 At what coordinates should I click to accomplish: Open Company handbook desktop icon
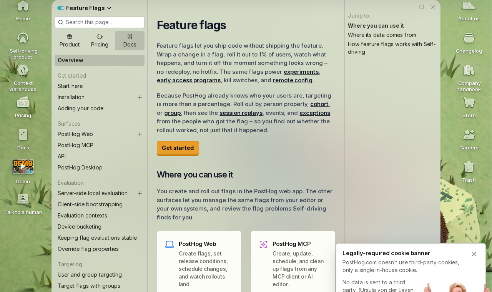pos(469,78)
